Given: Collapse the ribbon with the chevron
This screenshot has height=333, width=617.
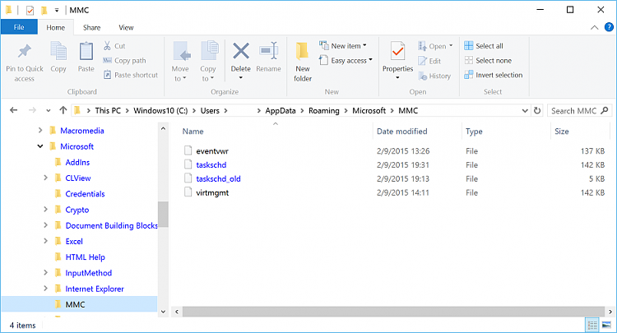Looking at the screenshot, I should [x=595, y=27].
